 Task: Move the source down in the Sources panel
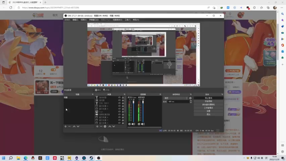(114, 126)
